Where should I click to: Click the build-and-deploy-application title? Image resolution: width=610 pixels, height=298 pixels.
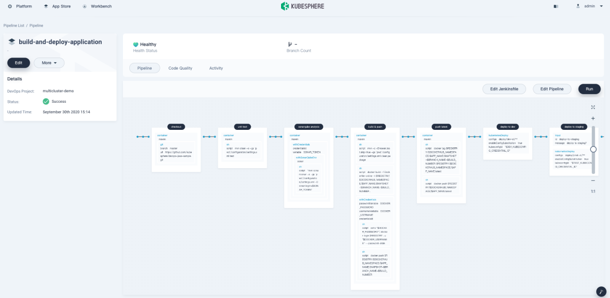(60, 42)
